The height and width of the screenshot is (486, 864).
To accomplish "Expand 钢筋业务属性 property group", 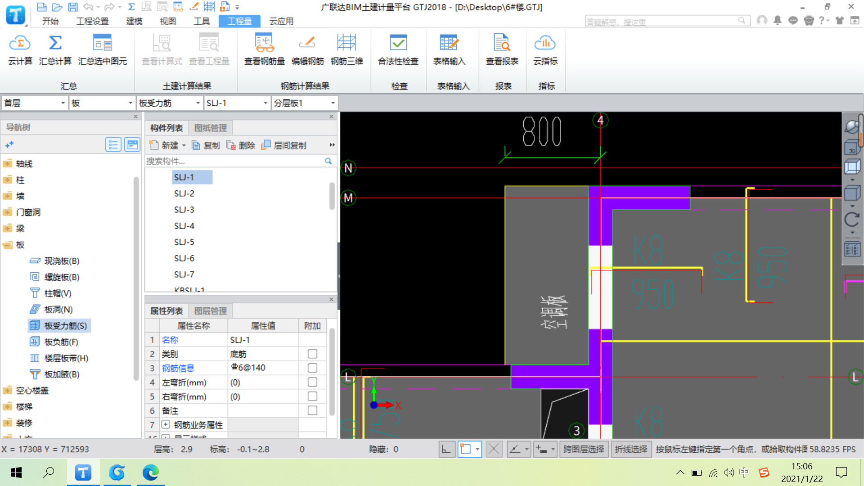I will tap(166, 424).
